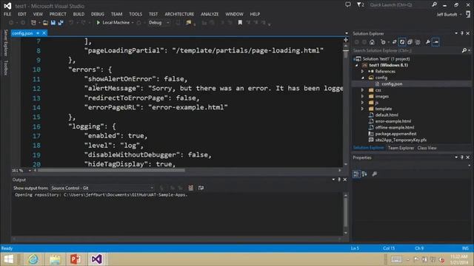
Task: Start debugging with the green play arrow
Action: (99, 23)
